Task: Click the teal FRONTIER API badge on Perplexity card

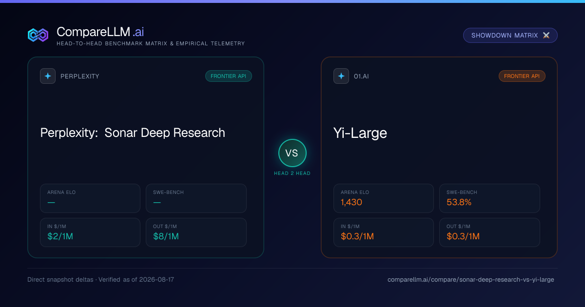Action: click(x=229, y=76)
